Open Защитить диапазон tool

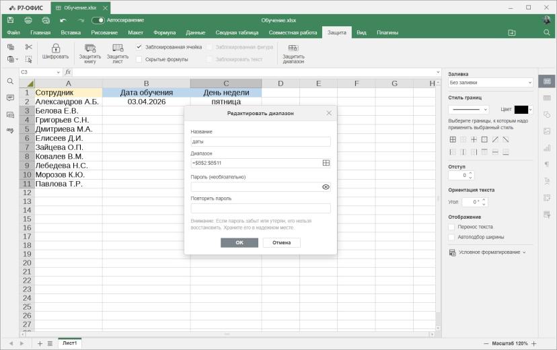(293, 53)
